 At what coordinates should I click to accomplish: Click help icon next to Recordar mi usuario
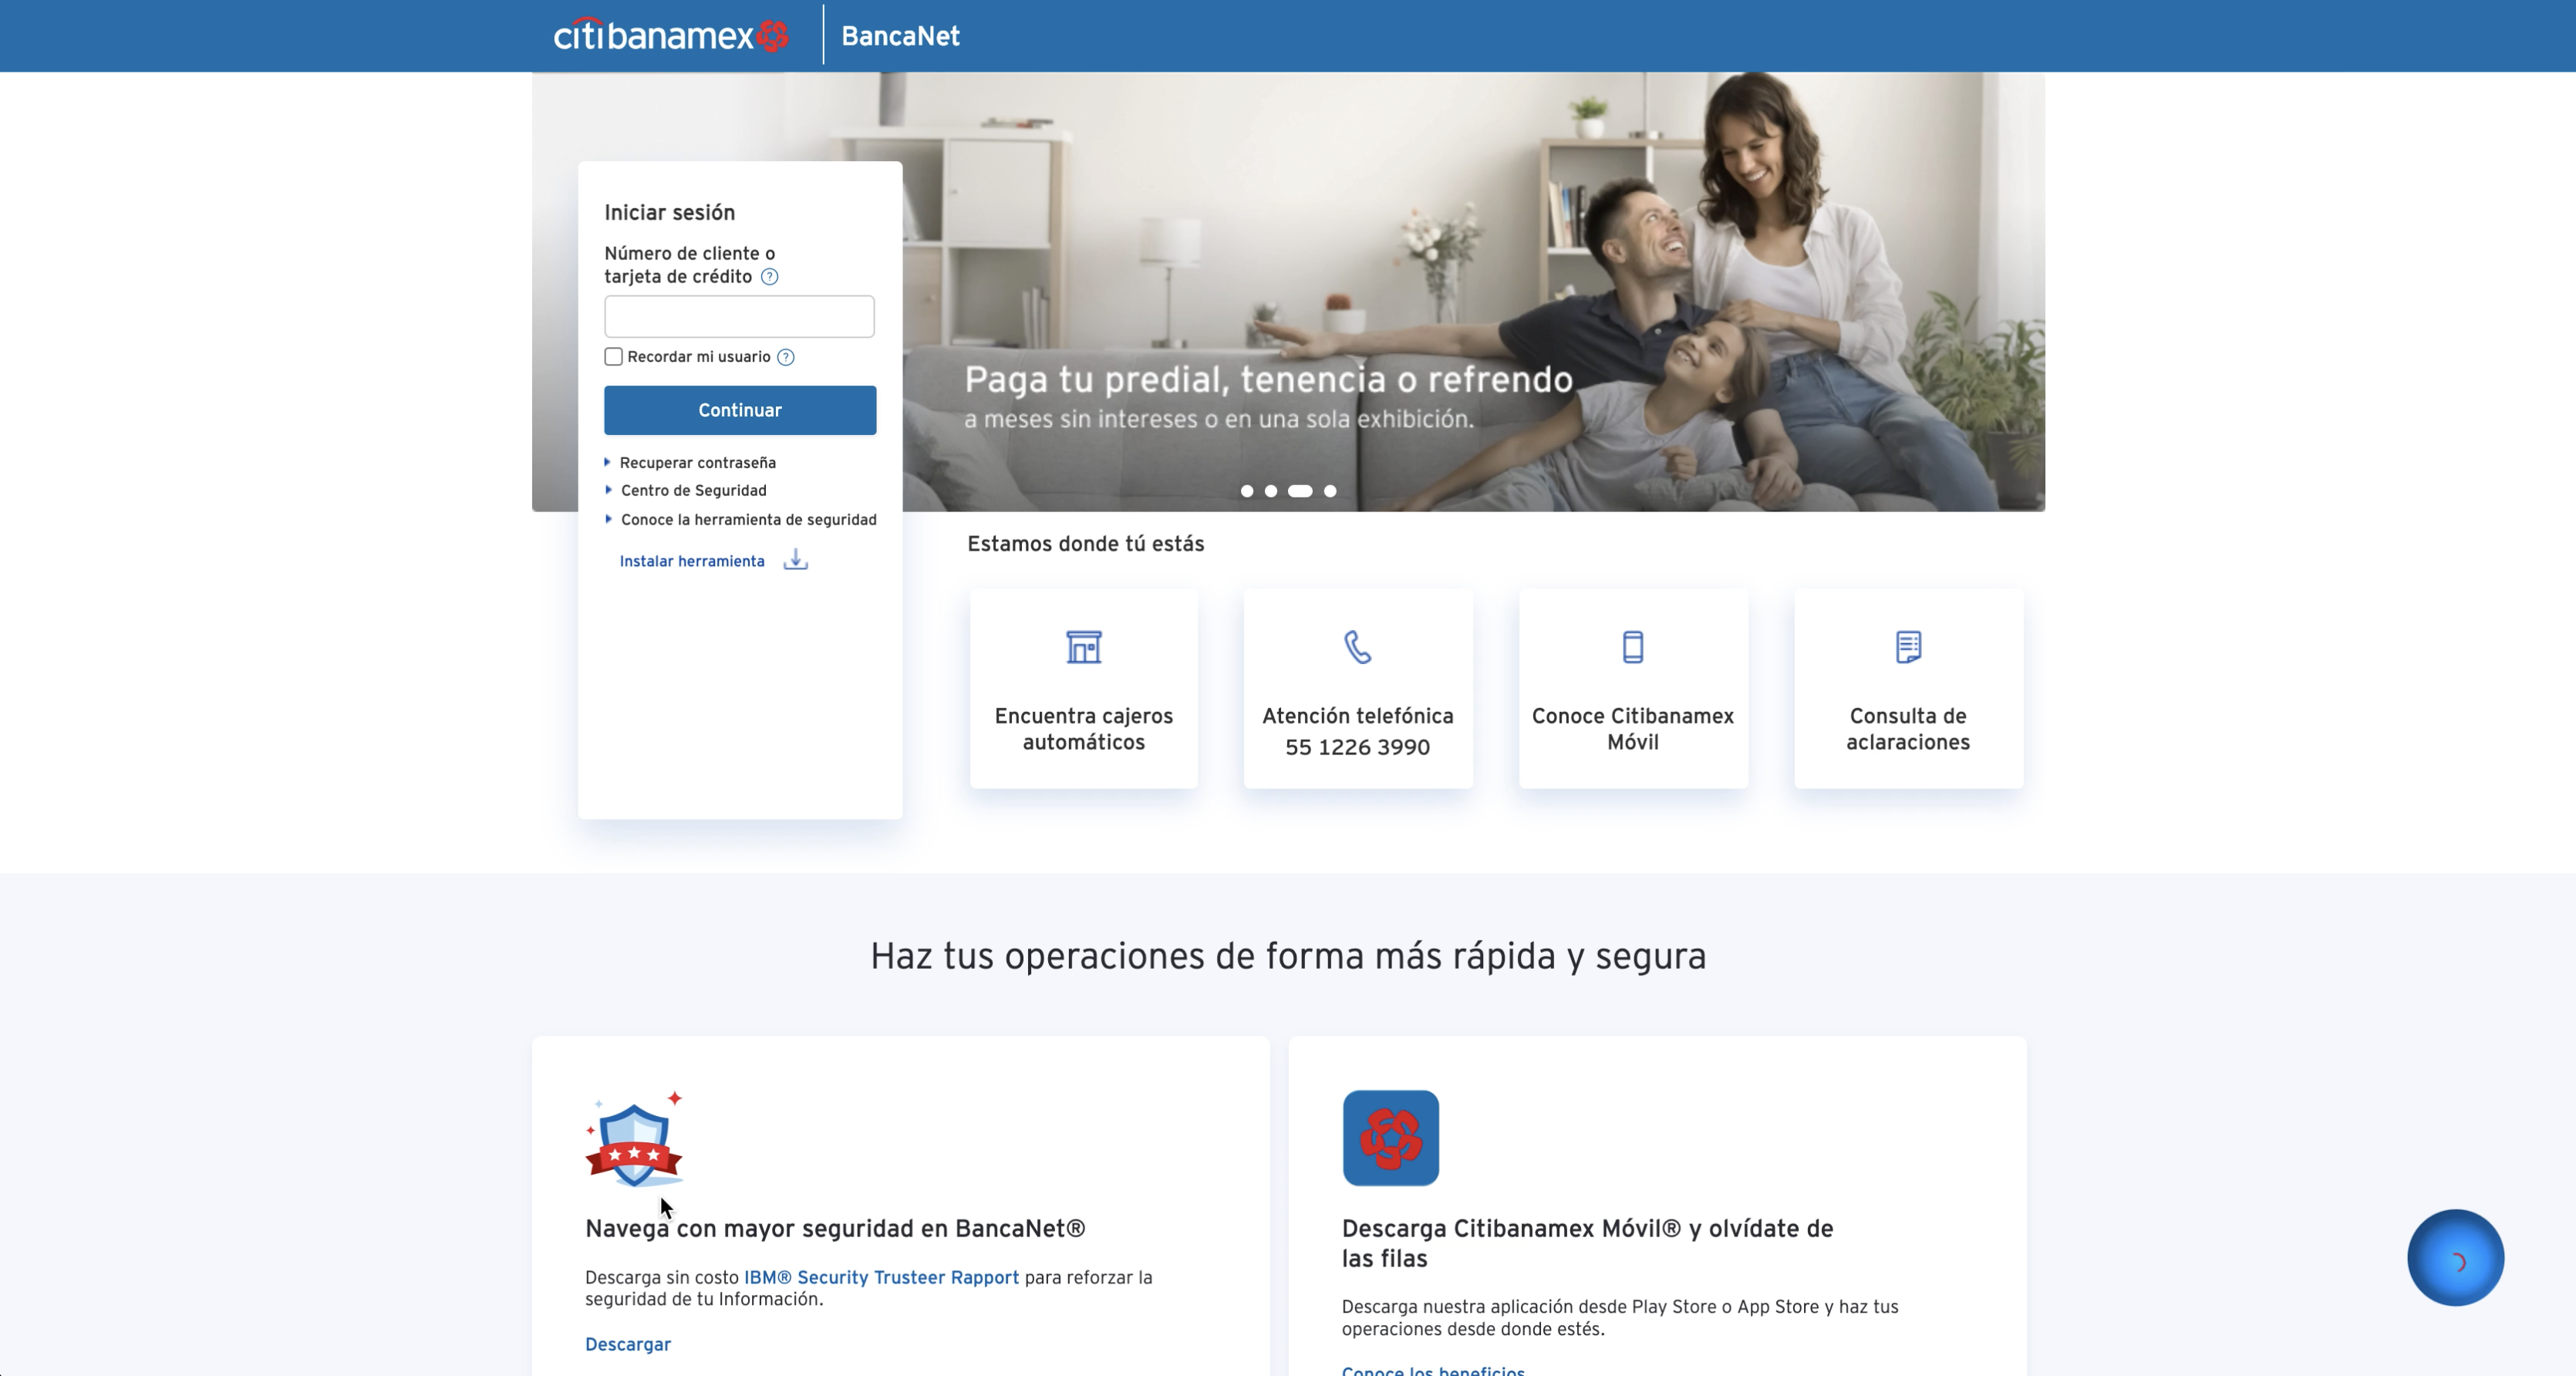[786, 357]
